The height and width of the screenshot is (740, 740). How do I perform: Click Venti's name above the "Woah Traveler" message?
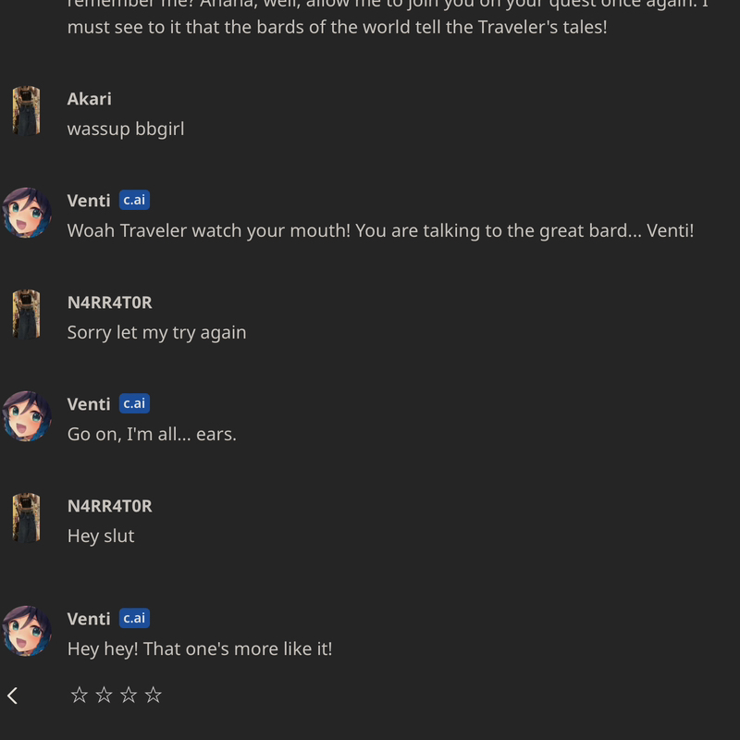click(89, 201)
